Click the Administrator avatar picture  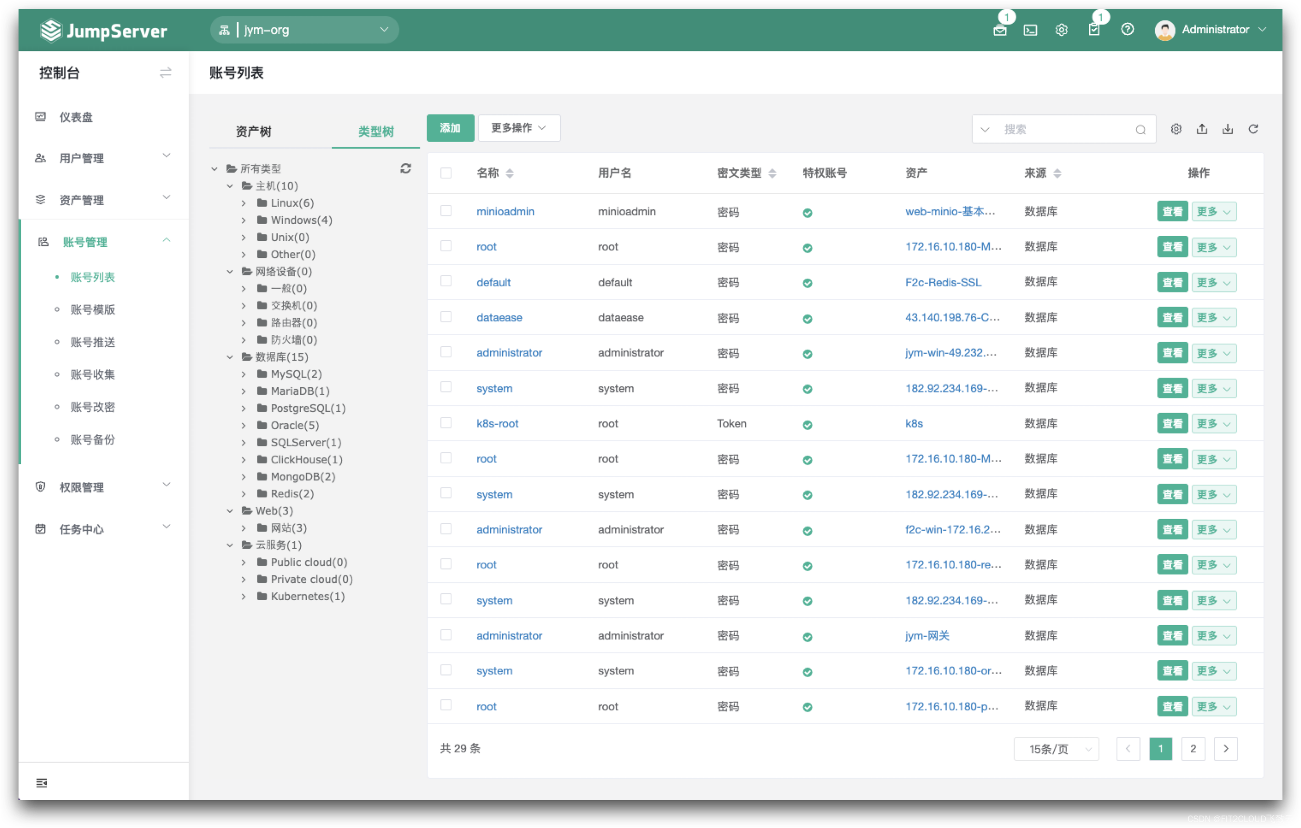pos(1164,30)
